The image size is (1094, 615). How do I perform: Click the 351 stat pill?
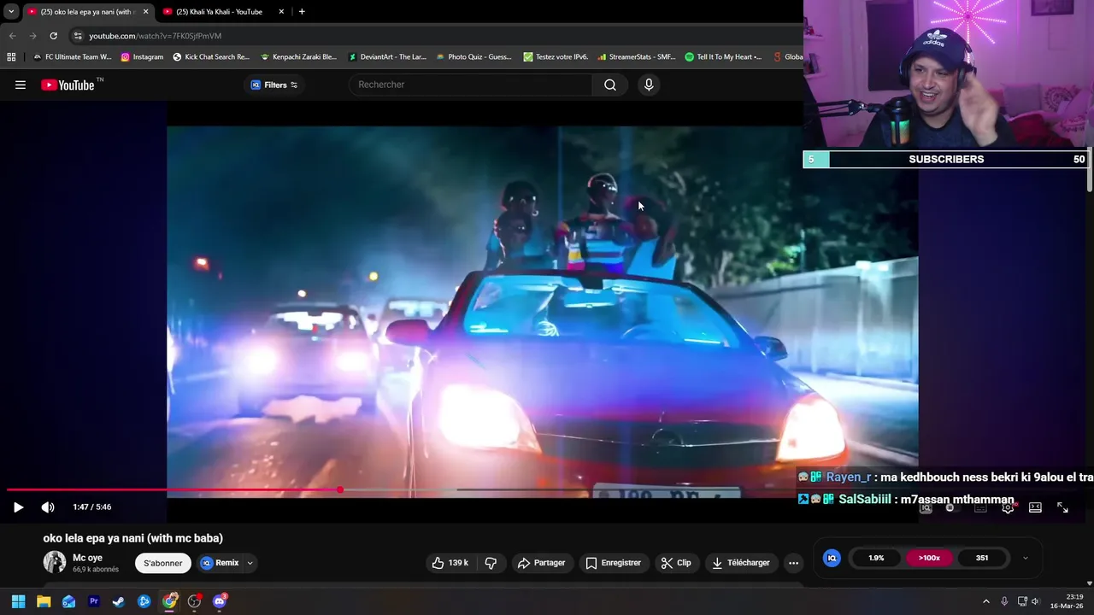pyautogui.click(x=982, y=558)
